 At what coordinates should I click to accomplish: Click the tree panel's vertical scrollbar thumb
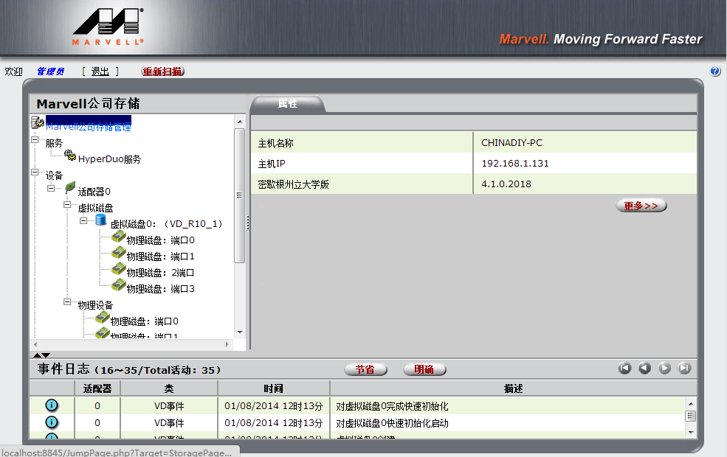pos(240,196)
